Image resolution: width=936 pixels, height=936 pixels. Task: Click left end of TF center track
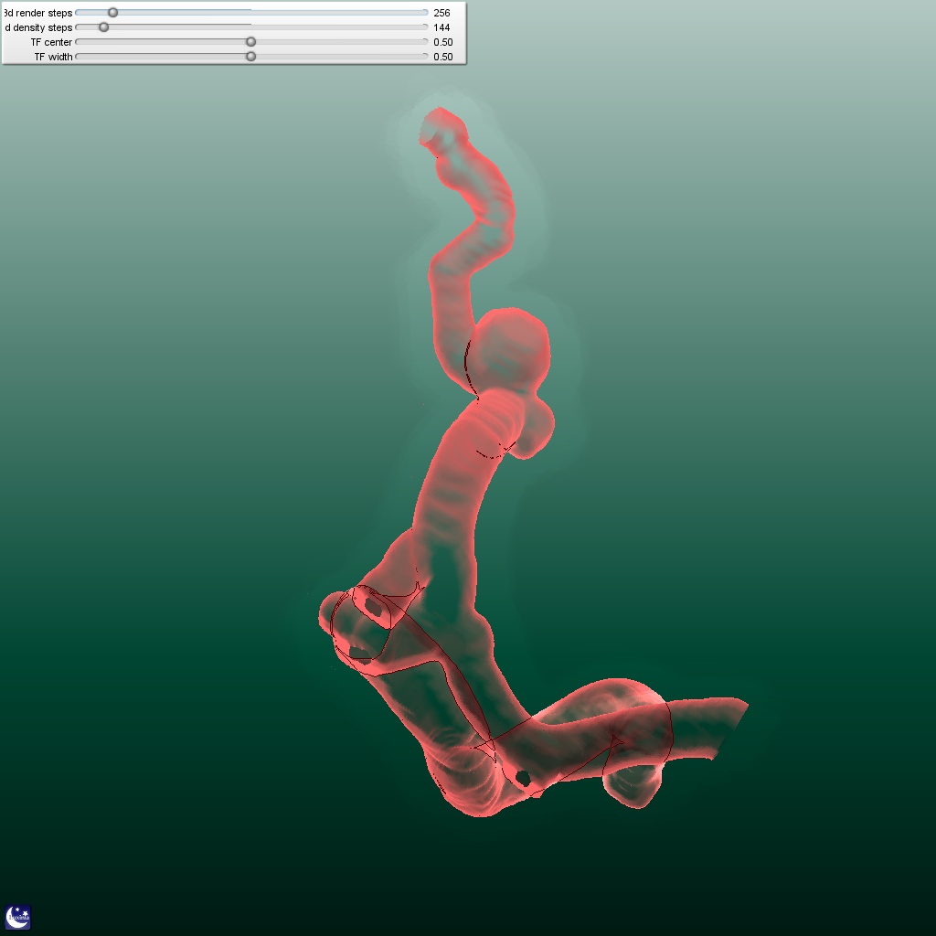(79, 42)
